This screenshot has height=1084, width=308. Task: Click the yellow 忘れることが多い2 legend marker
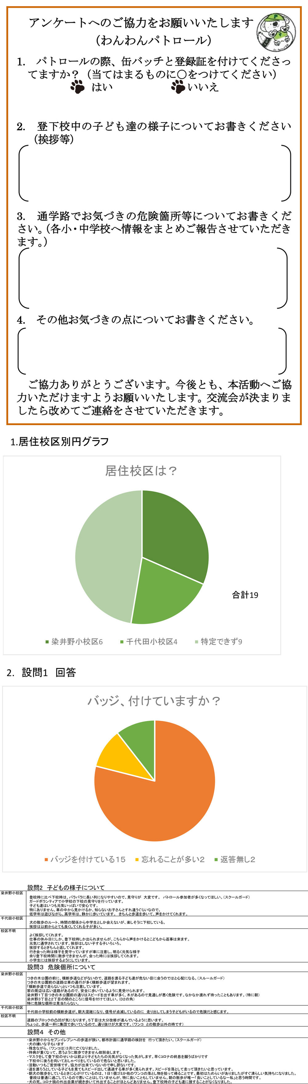point(137,859)
